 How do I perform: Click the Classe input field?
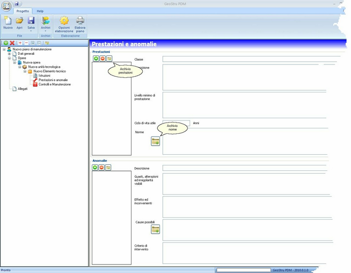pos(251,59)
